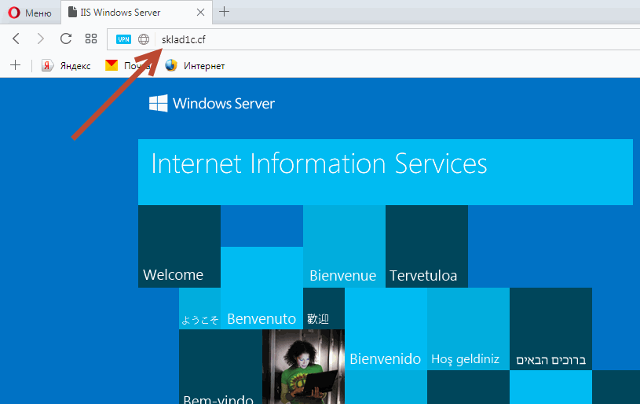Click the Hoş geldiniz tile
The height and width of the screenshot is (404, 640).
468,329
